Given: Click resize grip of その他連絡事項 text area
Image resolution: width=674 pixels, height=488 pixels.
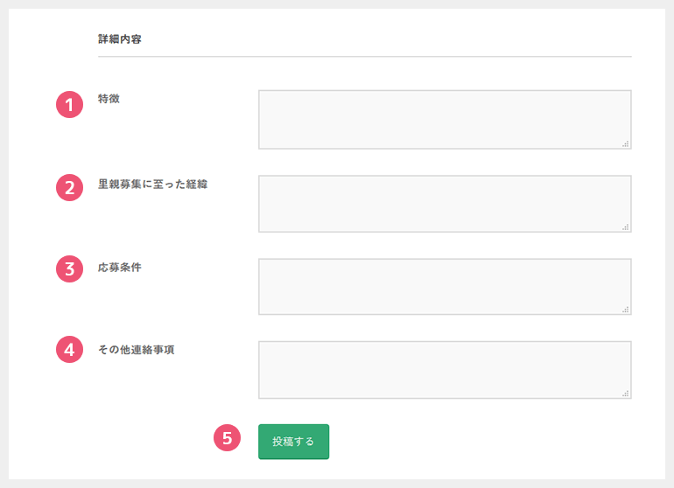Looking at the screenshot, I should 626,394.
